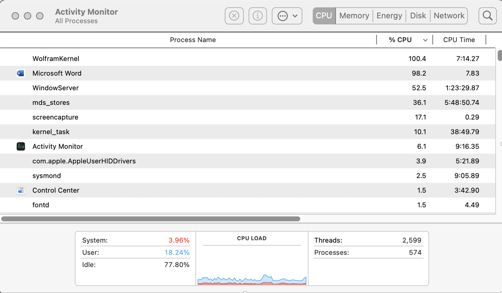The image size is (502, 293).
Task: Click the Activity Monitor process icon
Action: tap(21, 146)
